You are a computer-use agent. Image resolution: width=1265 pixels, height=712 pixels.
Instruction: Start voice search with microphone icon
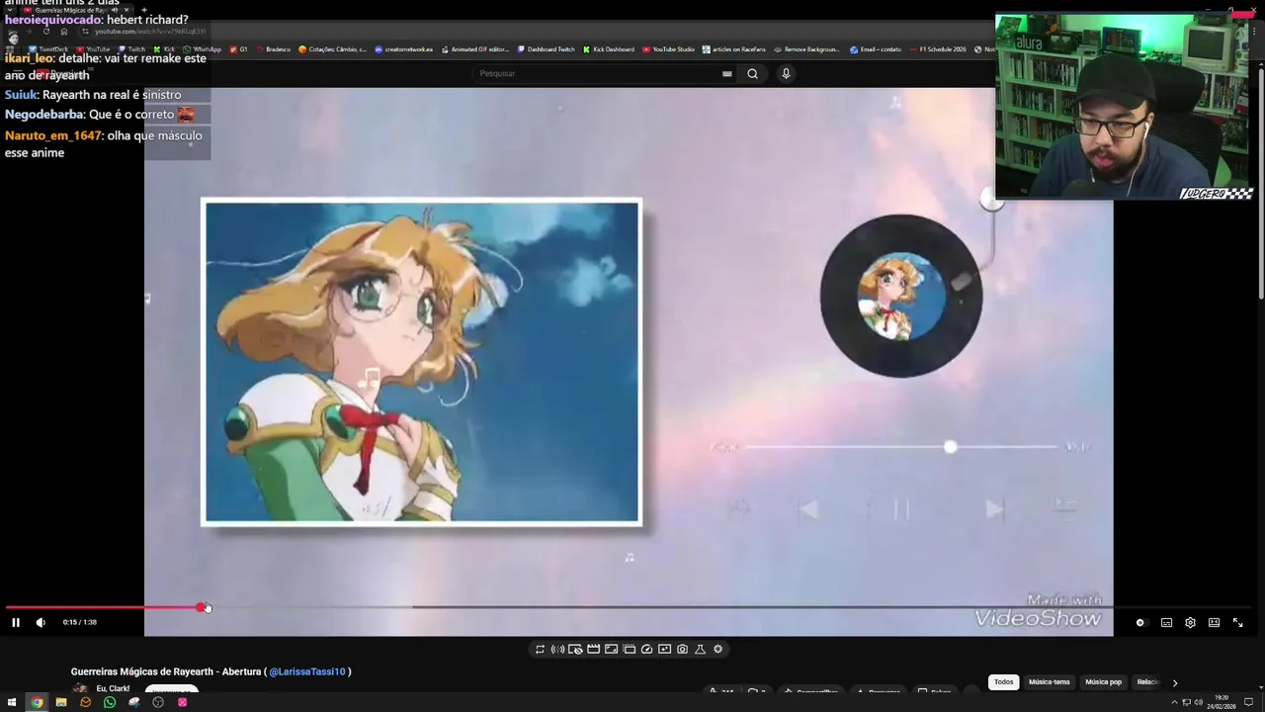786,73
